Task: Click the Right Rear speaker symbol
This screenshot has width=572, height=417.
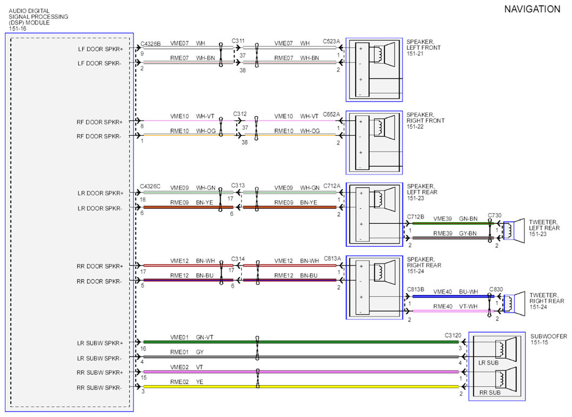Action: [384, 273]
